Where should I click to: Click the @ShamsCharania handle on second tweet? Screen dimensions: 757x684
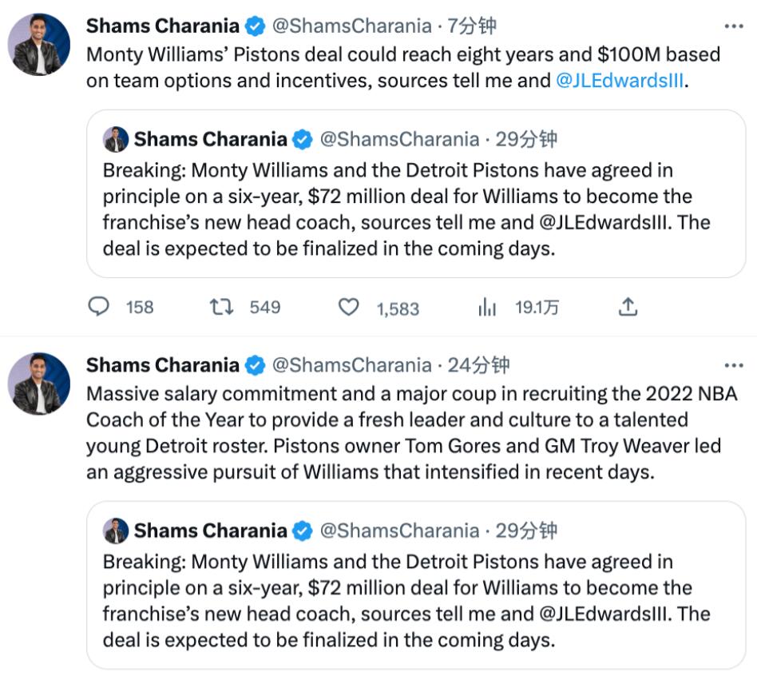point(351,366)
